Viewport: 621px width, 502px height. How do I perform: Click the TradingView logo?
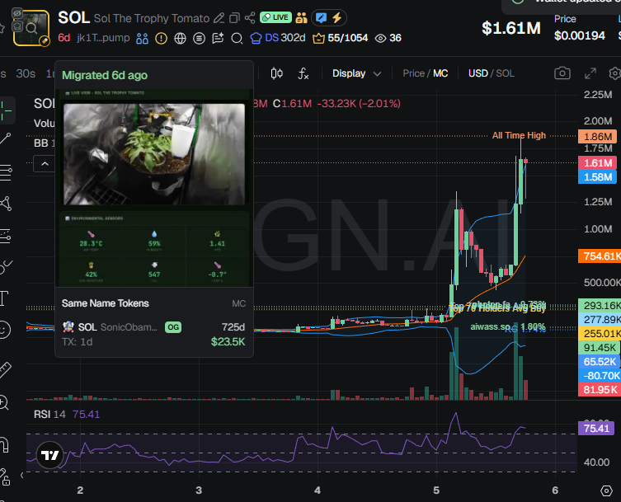[x=50, y=455]
